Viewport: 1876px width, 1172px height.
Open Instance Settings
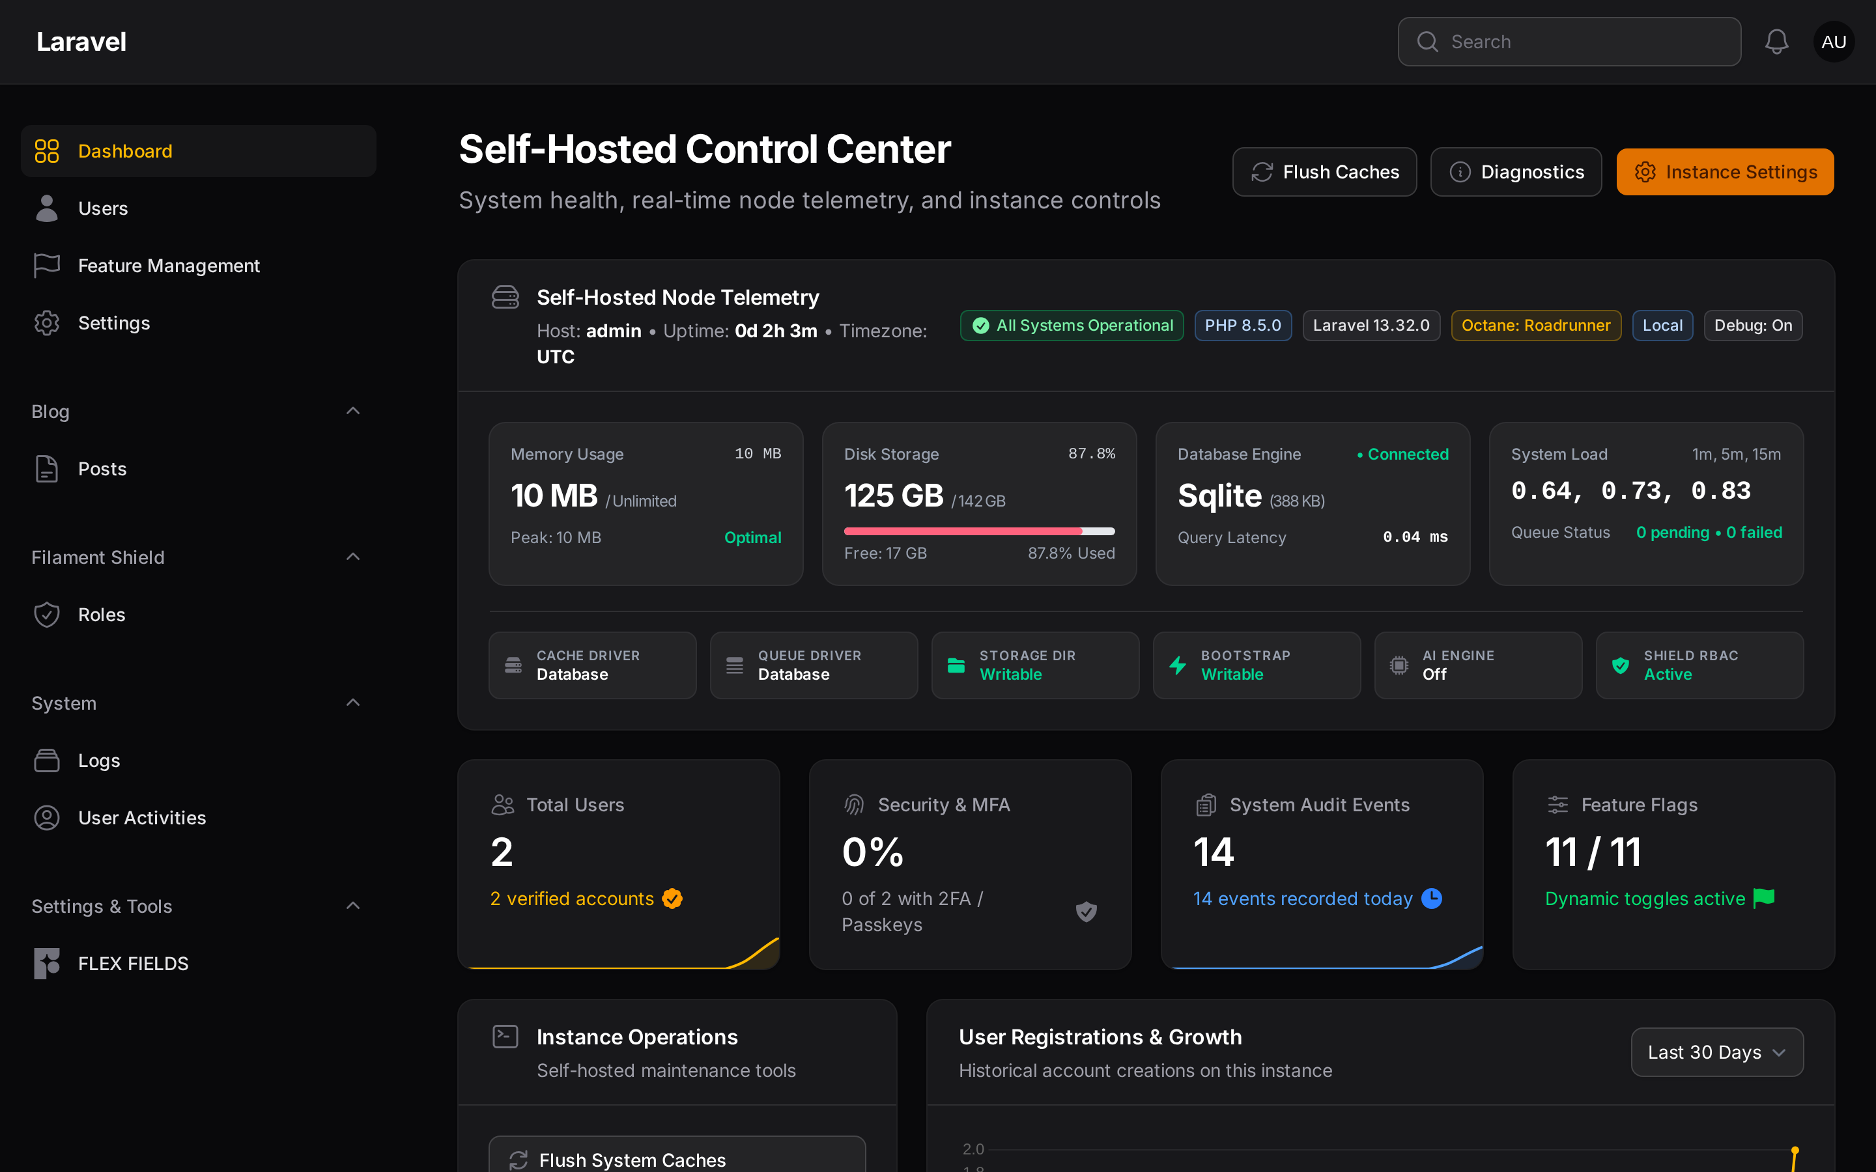tap(1725, 172)
